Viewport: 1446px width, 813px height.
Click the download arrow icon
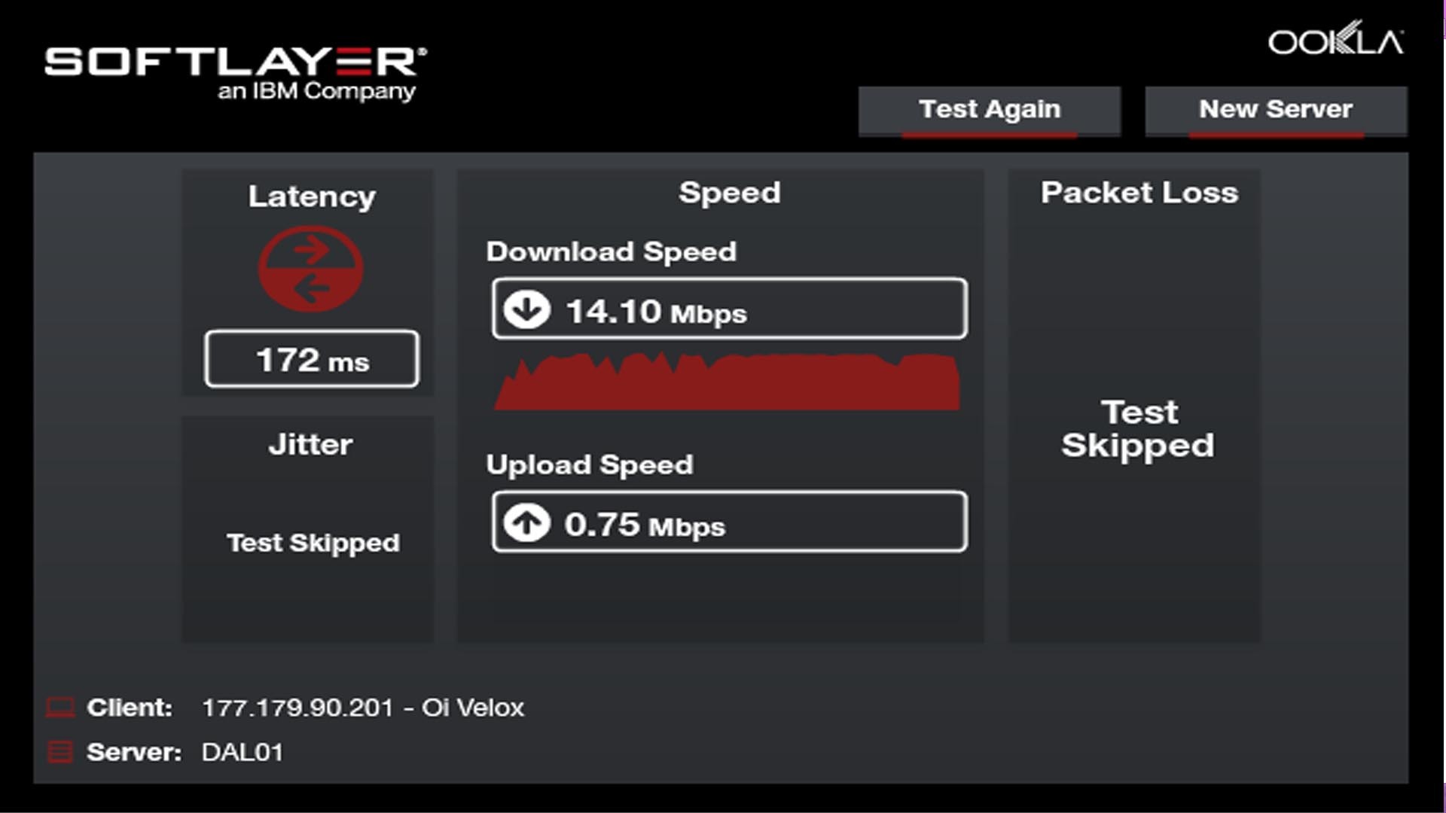(526, 309)
